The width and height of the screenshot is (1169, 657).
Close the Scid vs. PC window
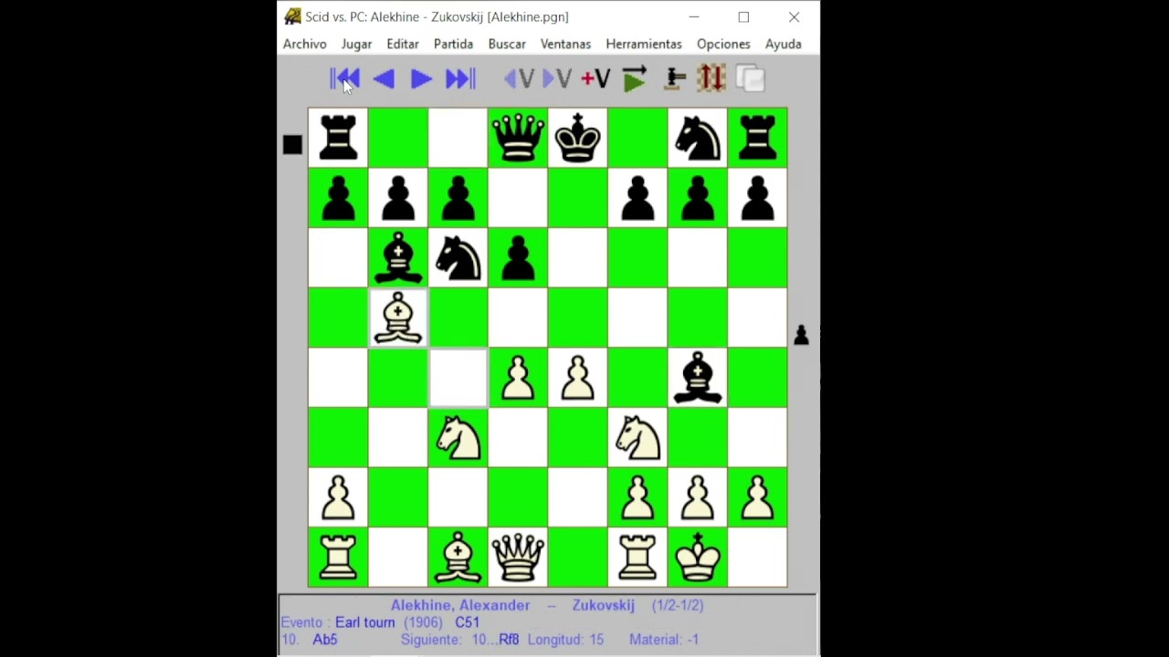794,16
